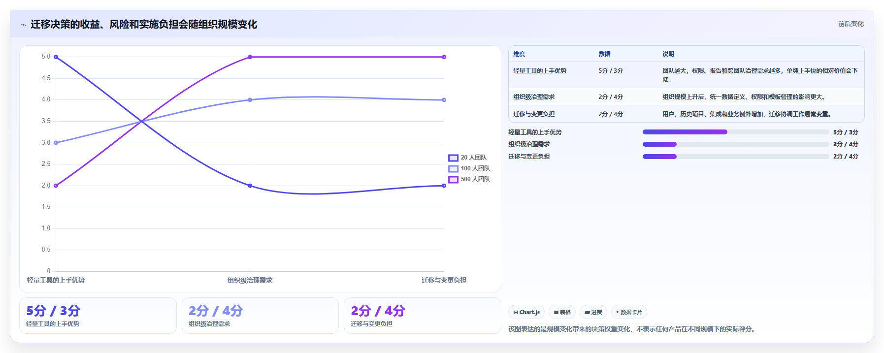Click the 数据 table column header
The width and height of the screenshot is (884, 353).
point(604,54)
